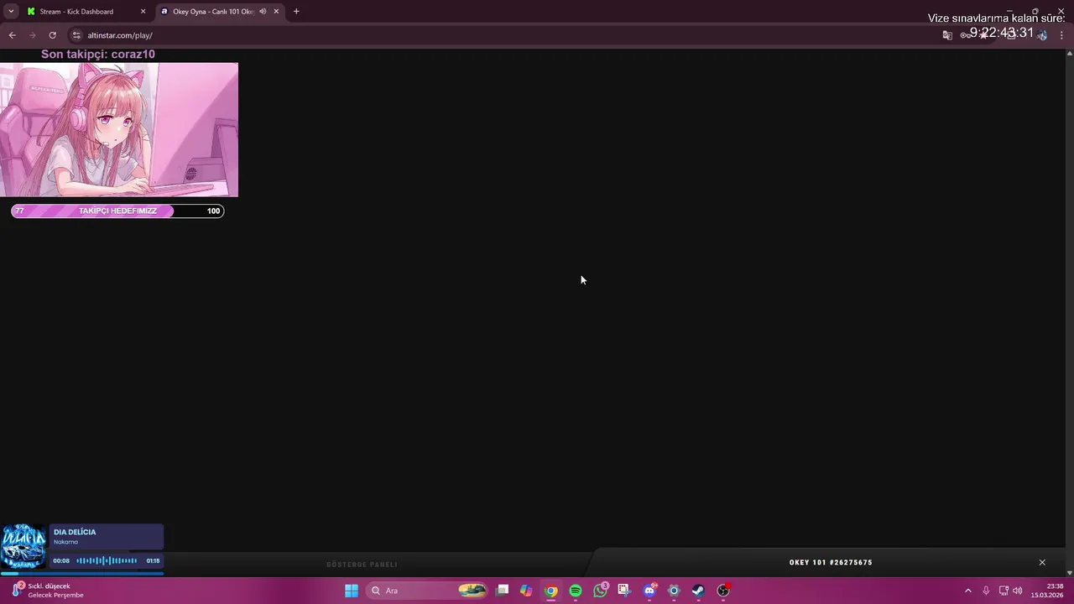
Task: Open a new browser tab
Action: coord(296,12)
